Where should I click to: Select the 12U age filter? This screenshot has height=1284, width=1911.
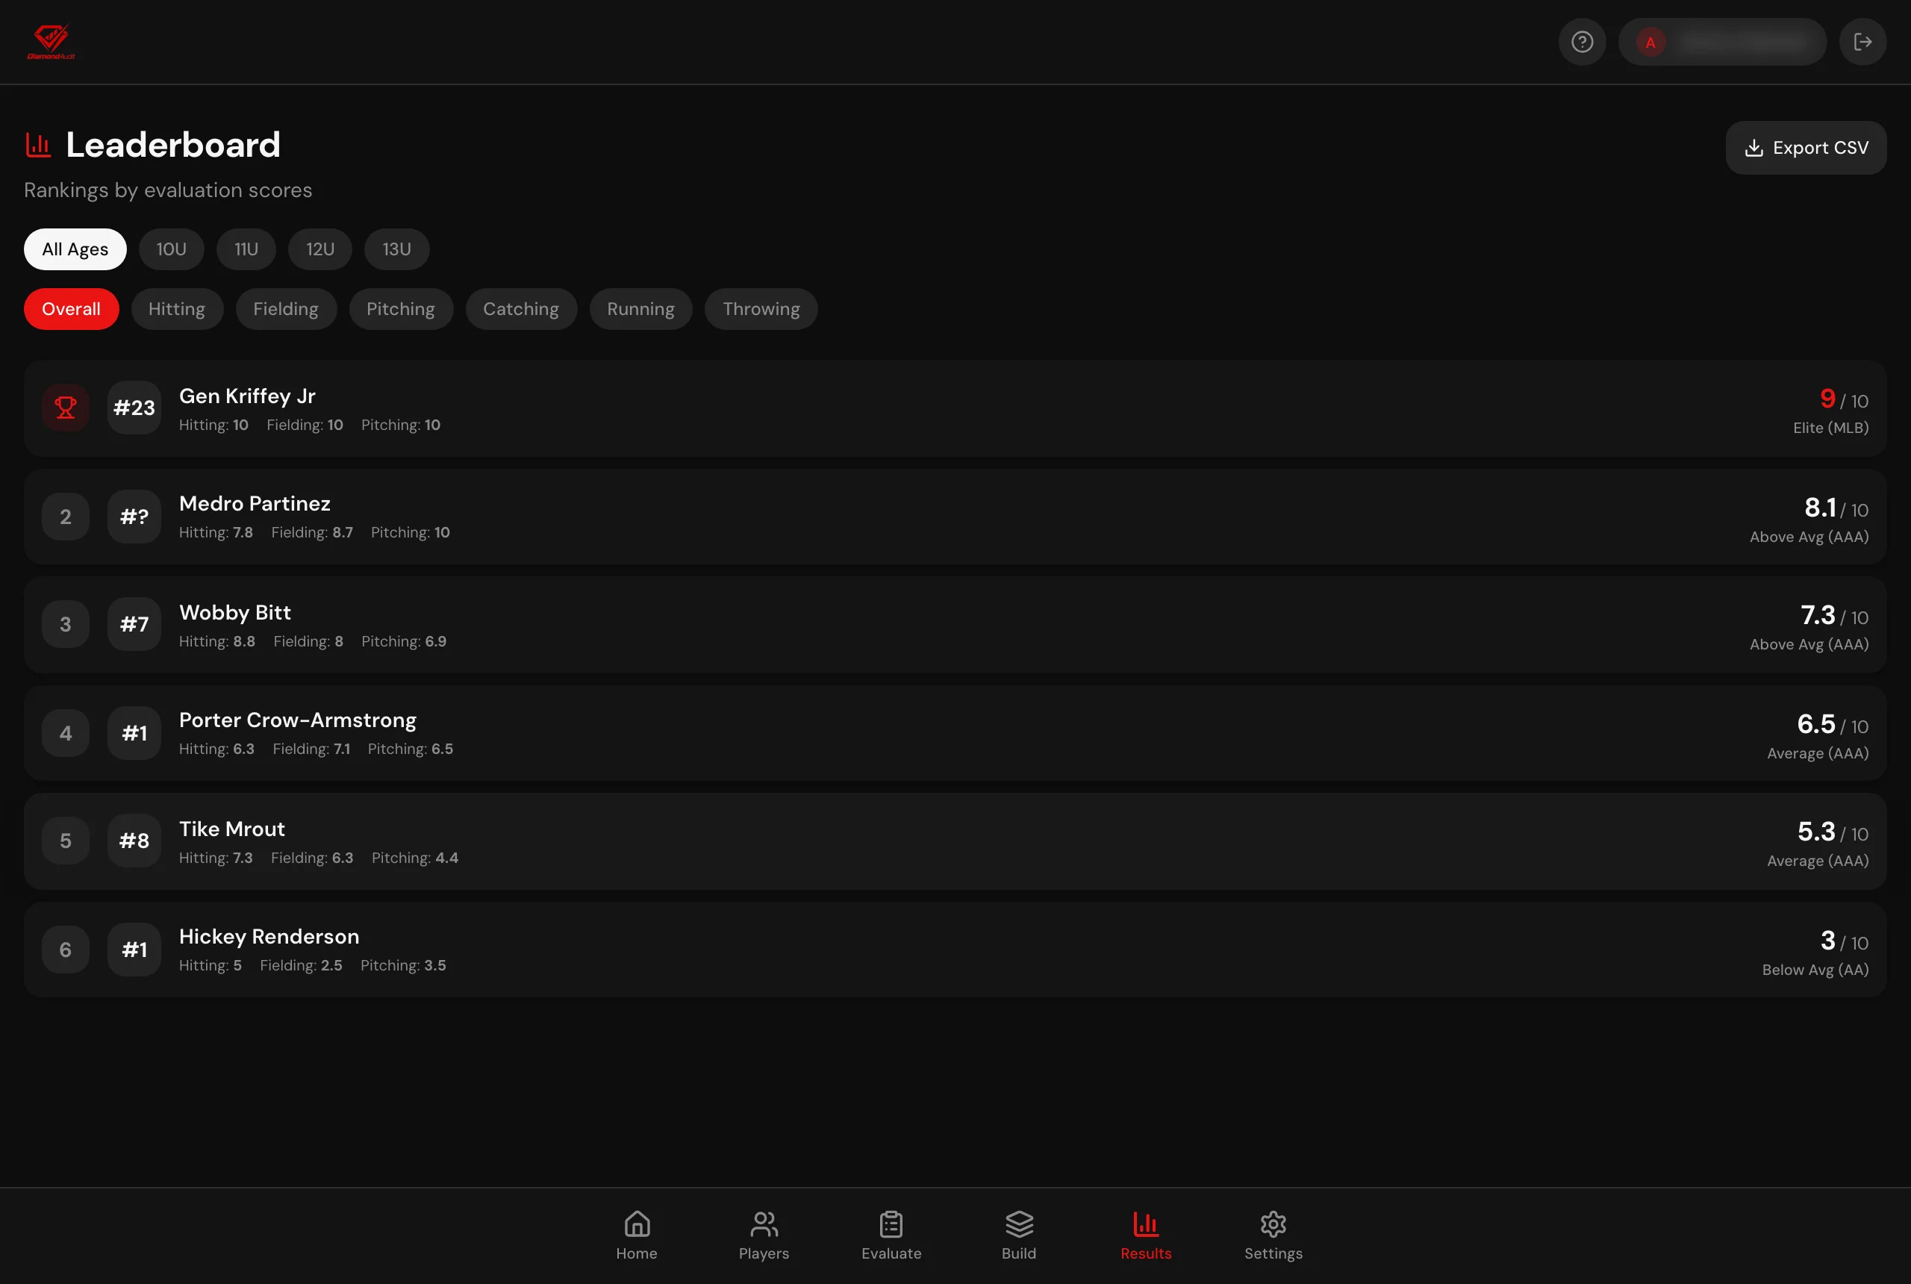pos(320,249)
